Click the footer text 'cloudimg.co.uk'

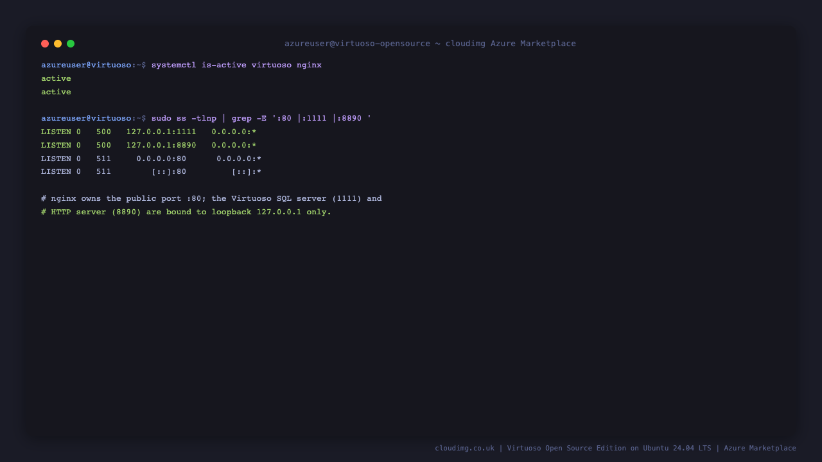tap(464, 448)
